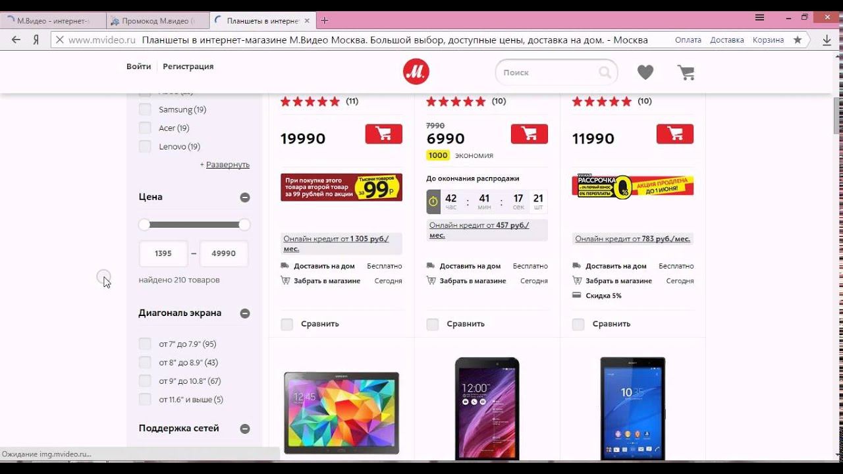
Task: Open the Доставка link in the address bar
Action: pyautogui.click(x=727, y=40)
